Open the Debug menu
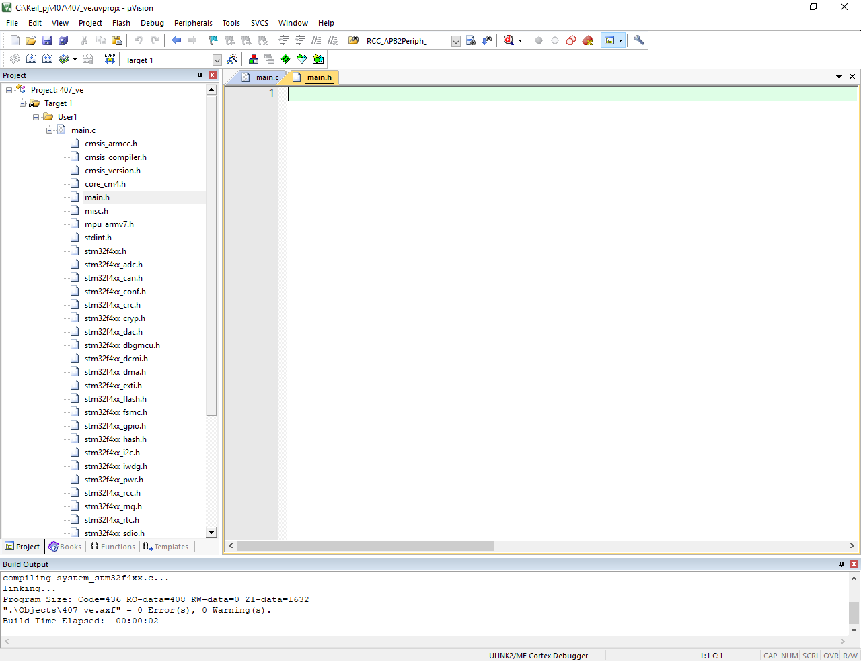861x661 pixels. pos(152,23)
